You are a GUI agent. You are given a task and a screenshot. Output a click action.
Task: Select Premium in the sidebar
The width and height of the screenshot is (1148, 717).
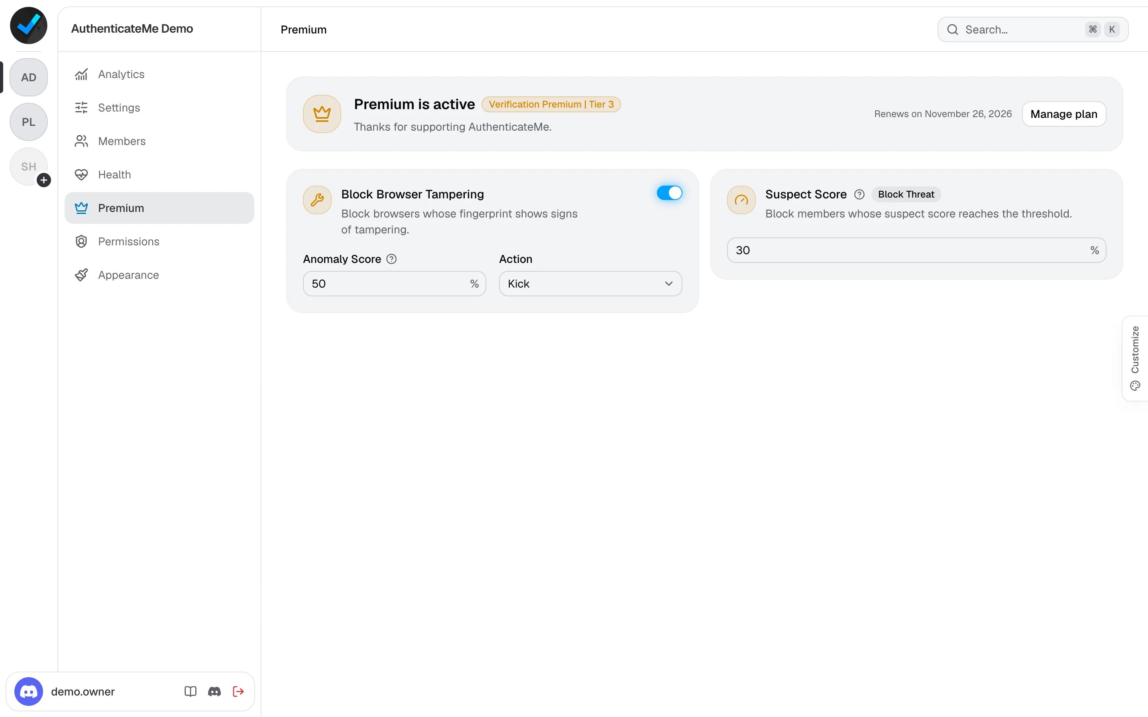[159, 208]
